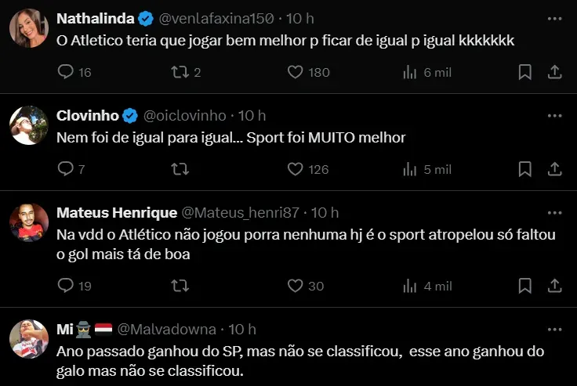This screenshot has height=386, width=577.
Task: Reply to Mateus Henrique's tweet
Action: [66, 286]
